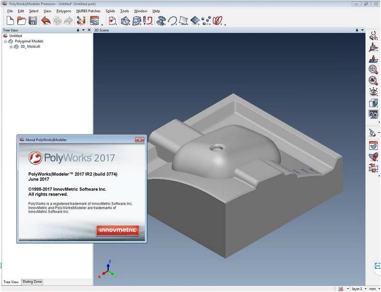Open the Polygons menu
The width and height of the screenshot is (381, 292).
point(63,11)
